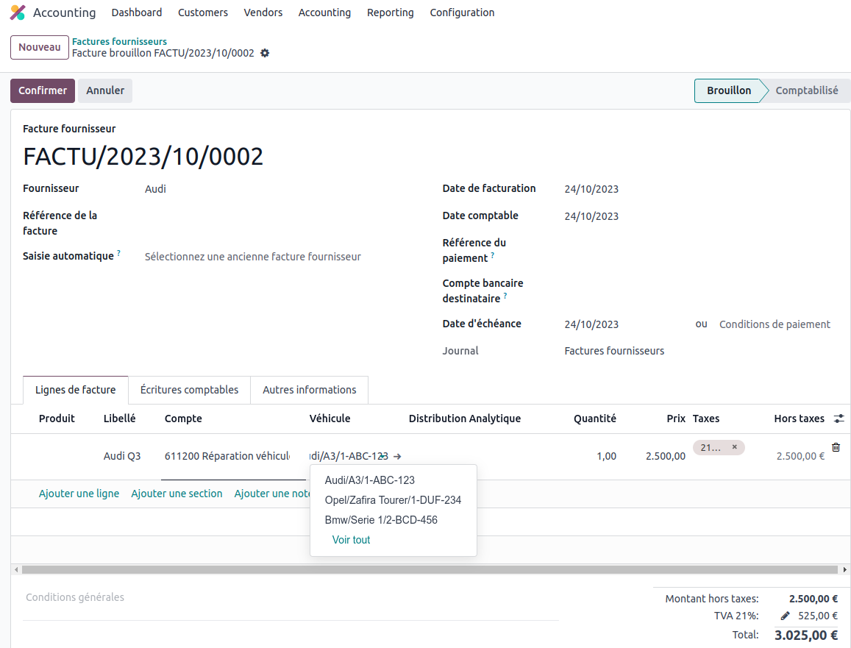Edit the TVA 21% amount pencil icon
Viewport: 851px width, 648px height.
click(786, 616)
